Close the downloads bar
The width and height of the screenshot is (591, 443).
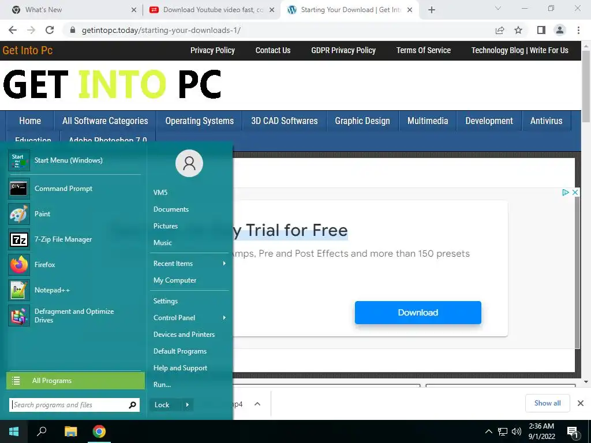(x=581, y=403)
